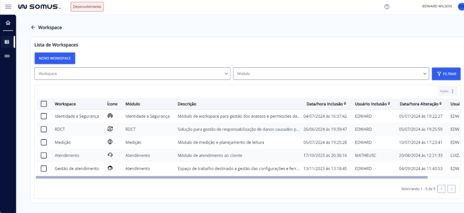Click the Workspace column header
Viewport: 464px width, 213px height.
pyautogui.click(x=65, y=104)
